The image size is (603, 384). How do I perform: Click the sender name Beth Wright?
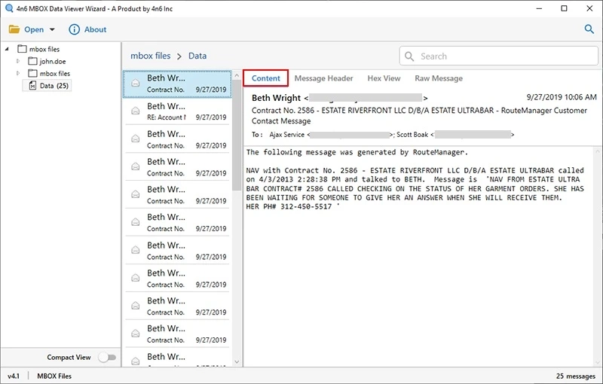pos(276,98)
